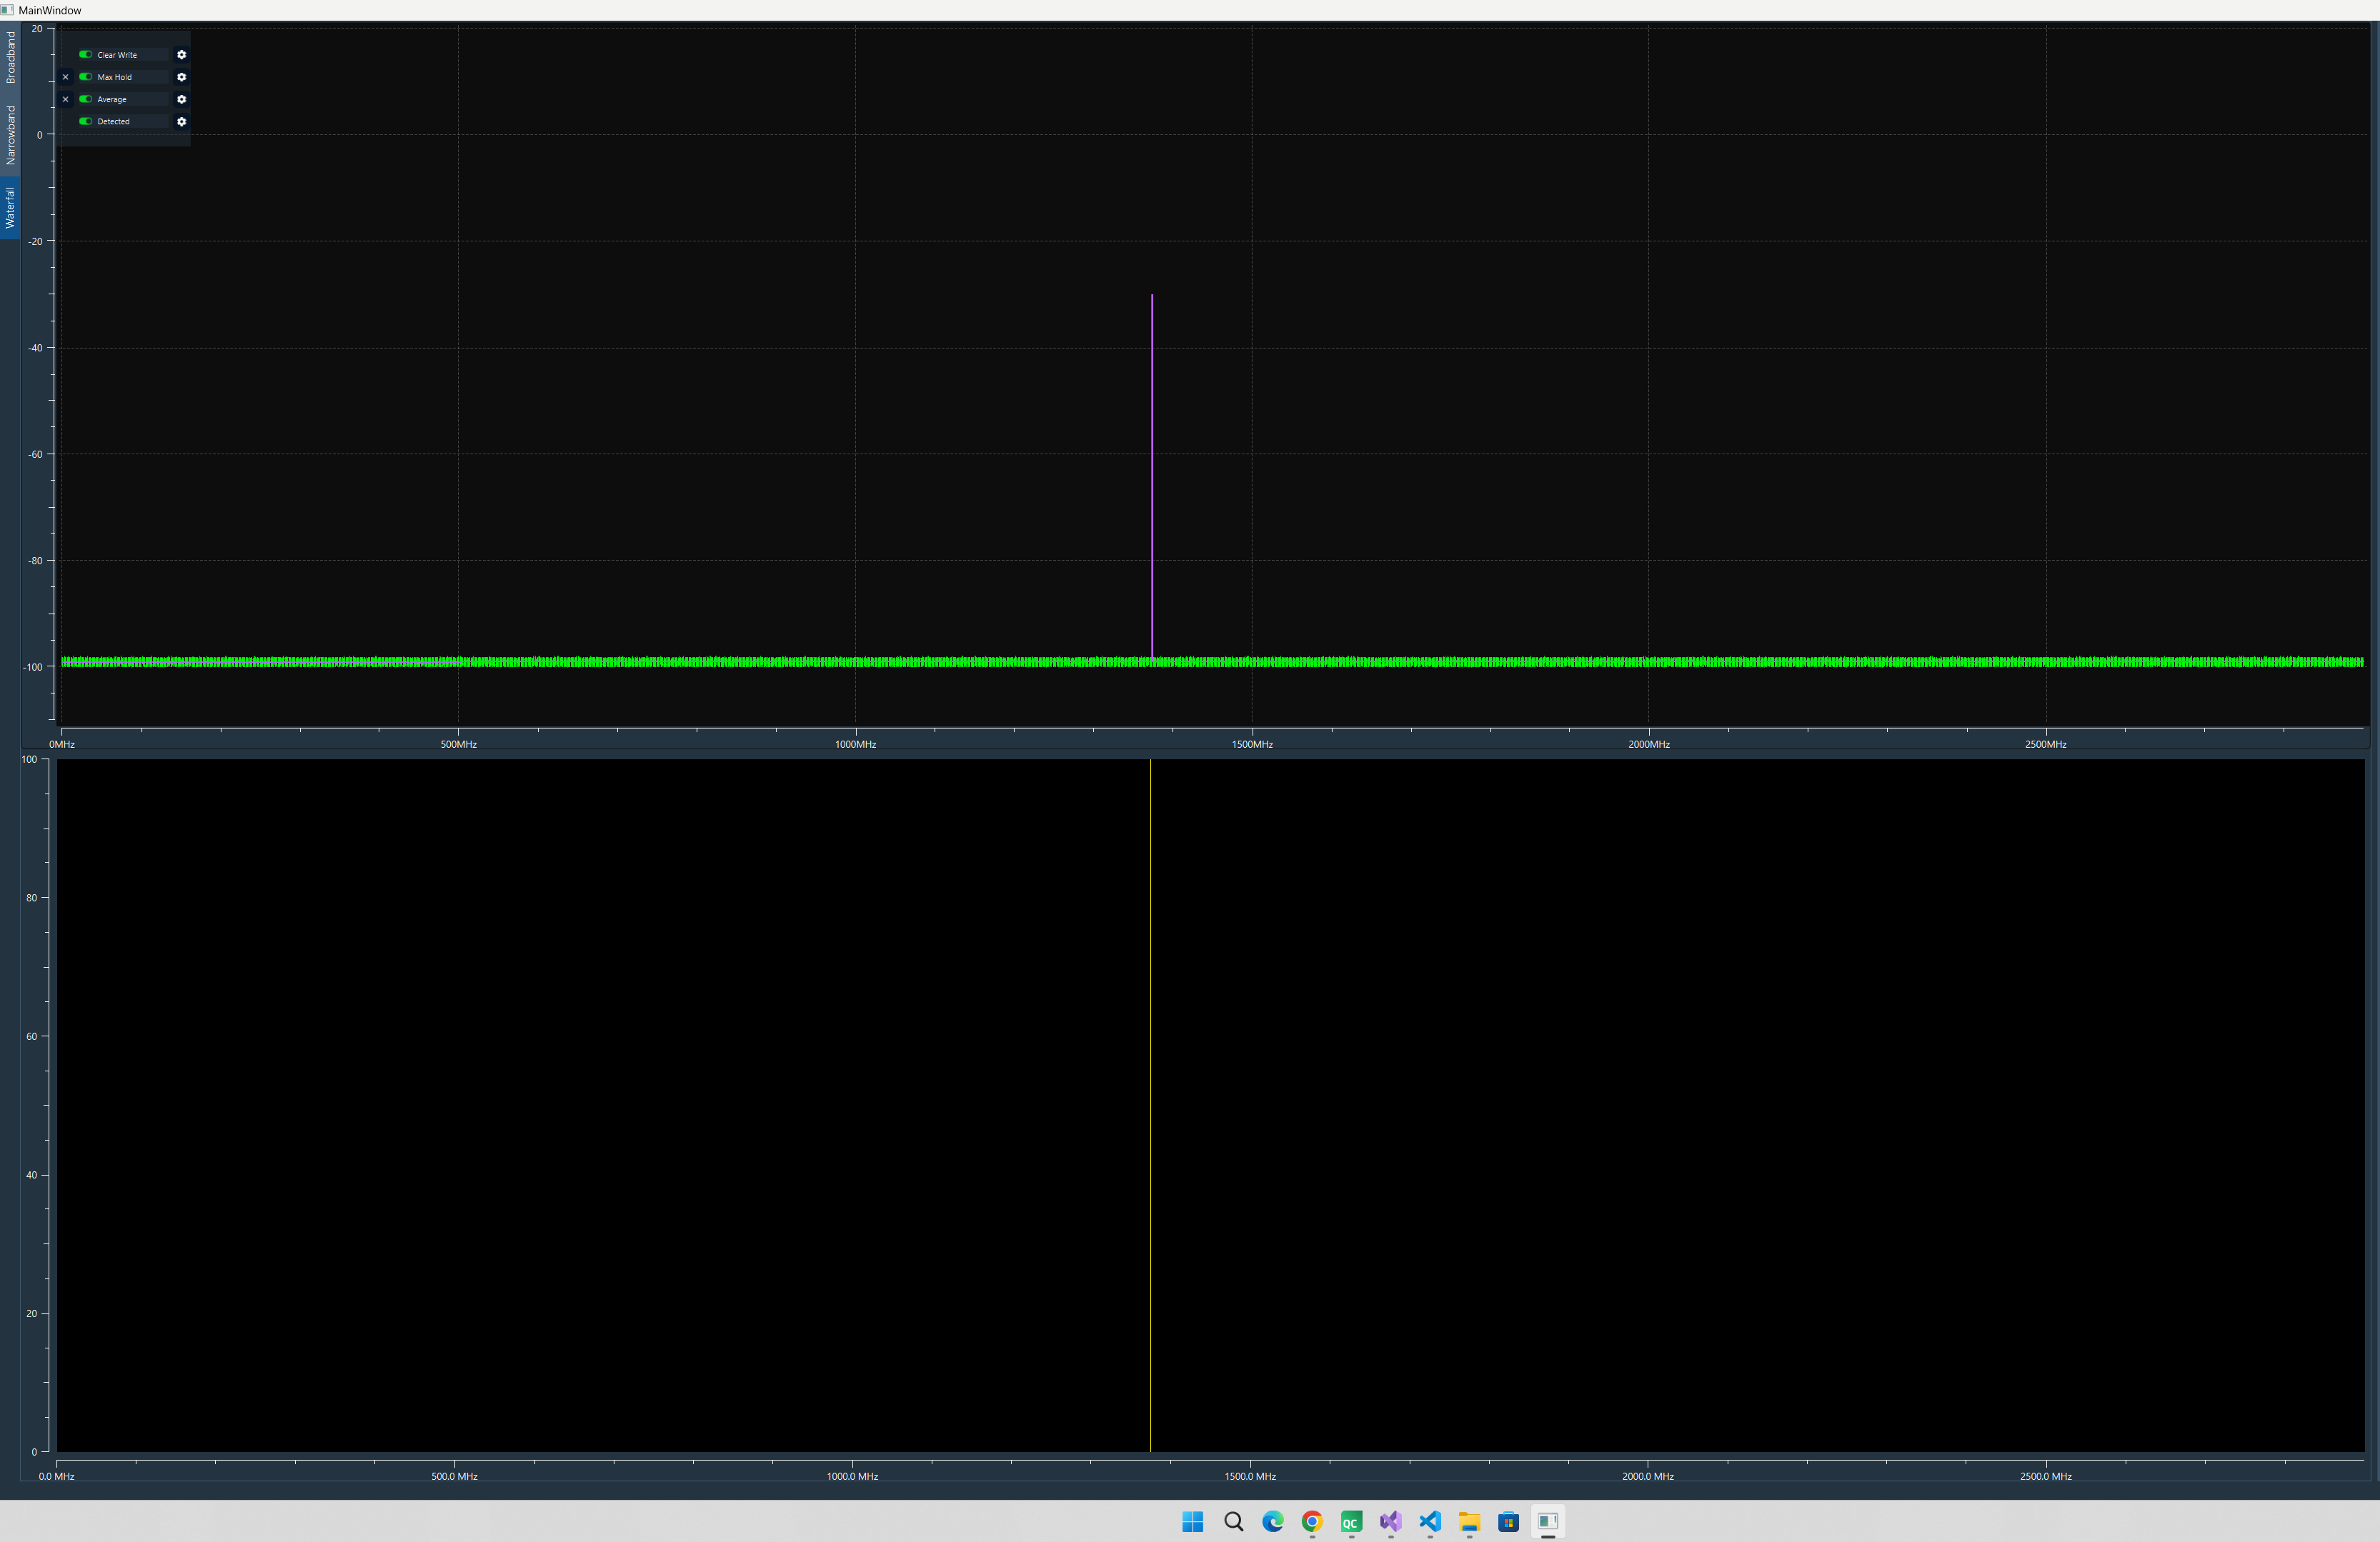
Task: Turn off the Average trace switch
Action: click(86, 99)
